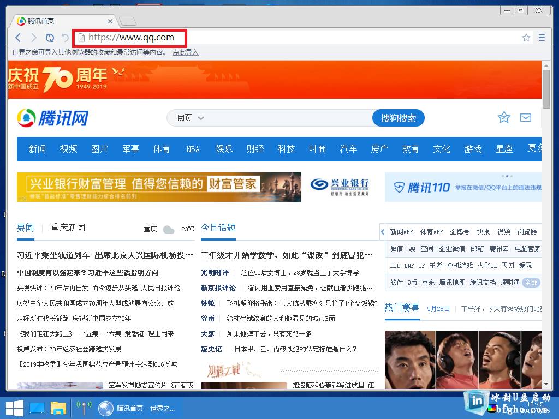Open the 网页 search type dropdown
559x419 pixels.
pos(191,118)
